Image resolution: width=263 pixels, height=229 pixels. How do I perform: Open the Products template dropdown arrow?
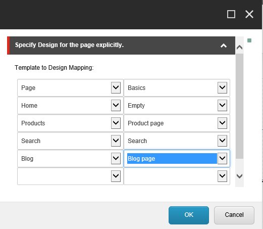click(x=116, y=123)
